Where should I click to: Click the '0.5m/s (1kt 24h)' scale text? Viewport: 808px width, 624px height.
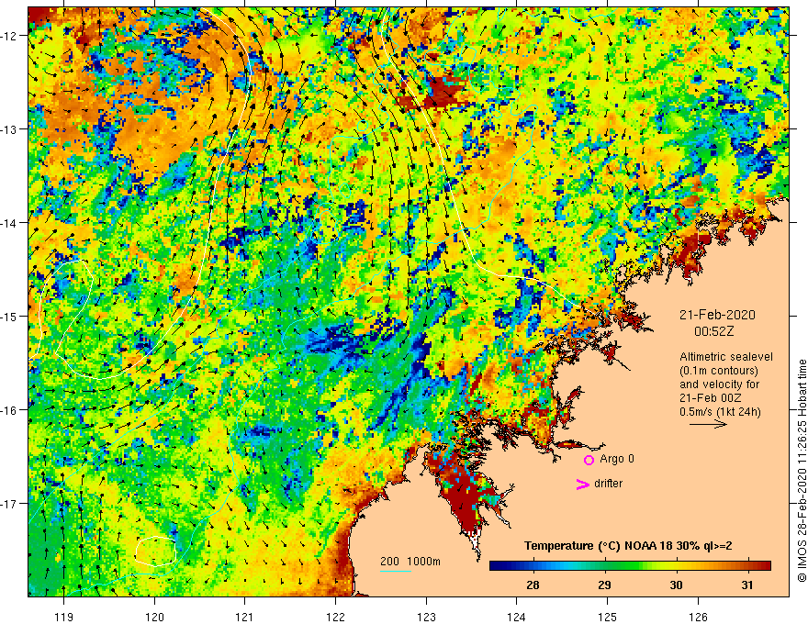[720, 412]
